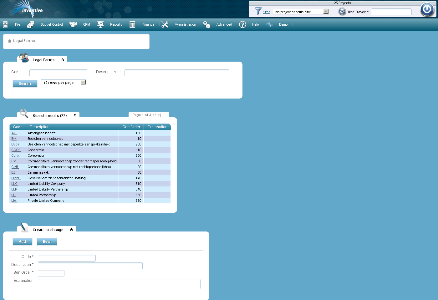438x300 pixels.
Task: Jump to last results page
Action: click(x=159, y=115)
